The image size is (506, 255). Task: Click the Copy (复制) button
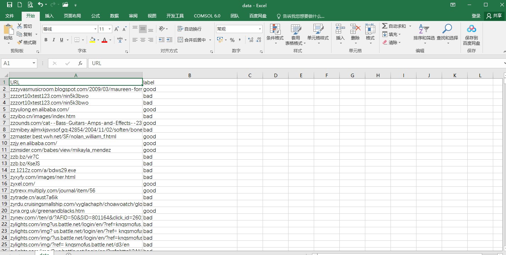pyautogui.click(x=25, y=34)
